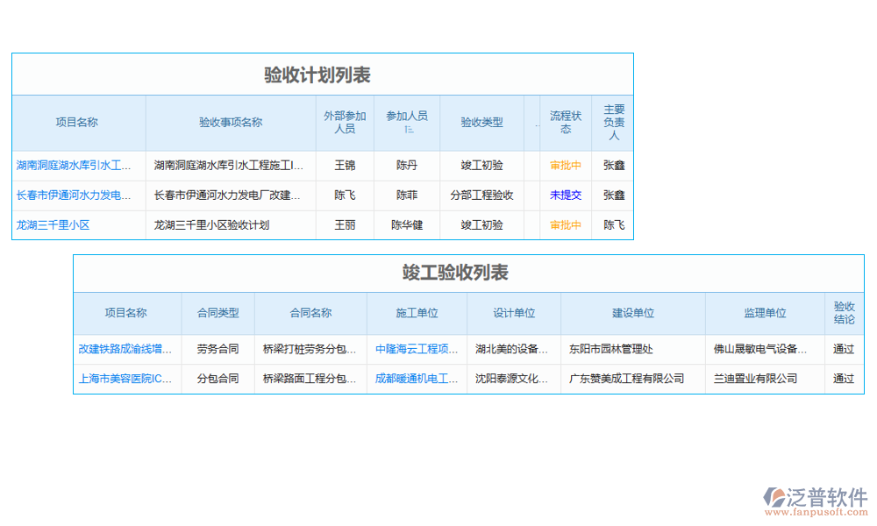This screenshot has width=877, height=526.
Task: Click the 中隆海云工程项... construction unit link
Action: click(x=413, y=348)
